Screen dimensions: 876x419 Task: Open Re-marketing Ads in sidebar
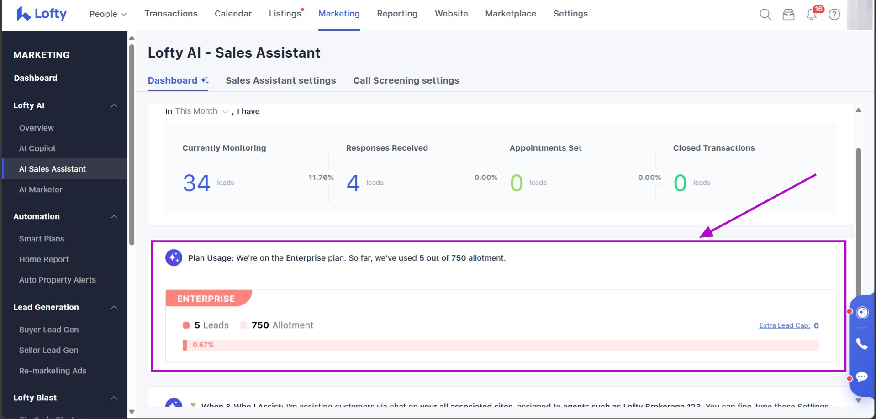click(x=53, y=371)
